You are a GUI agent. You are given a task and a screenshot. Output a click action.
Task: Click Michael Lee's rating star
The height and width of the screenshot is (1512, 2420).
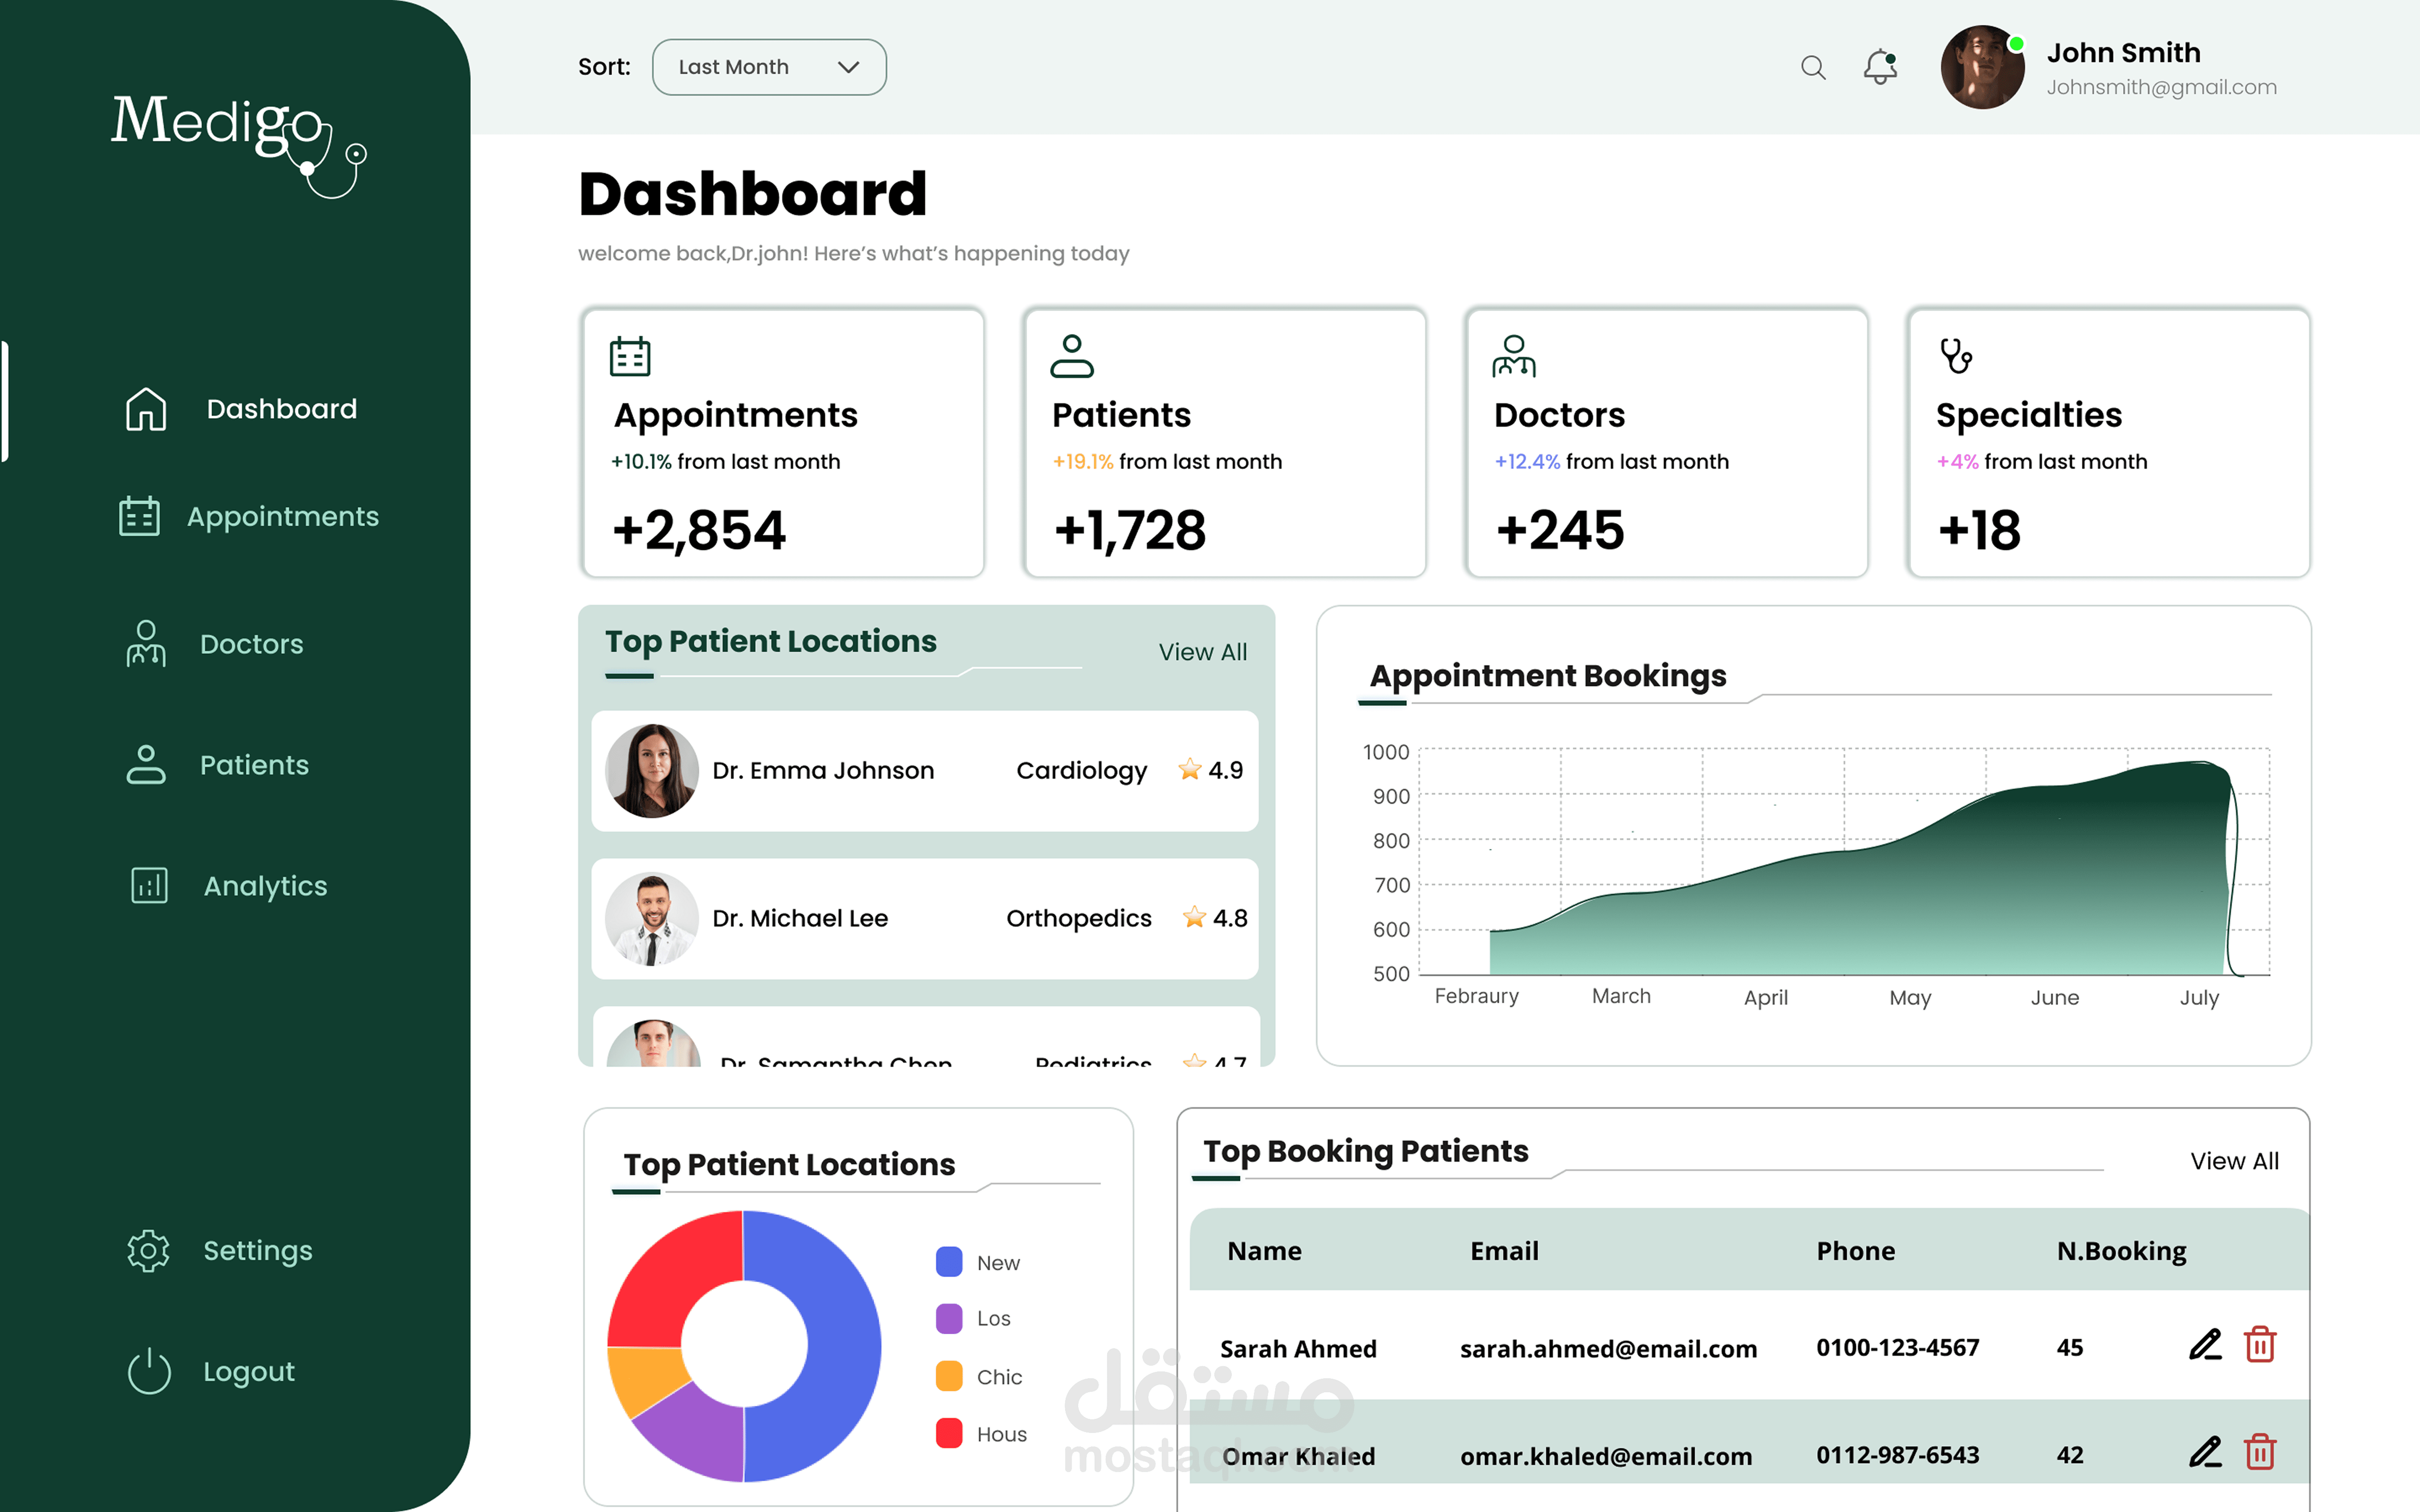click(x=1194, y=917)
